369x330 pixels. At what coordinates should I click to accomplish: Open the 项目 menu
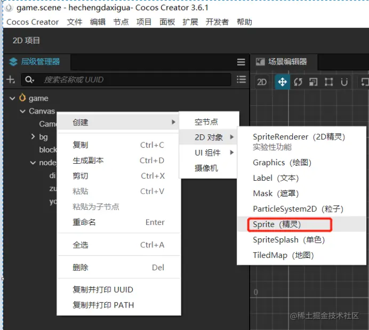click(x=144, y=22)
